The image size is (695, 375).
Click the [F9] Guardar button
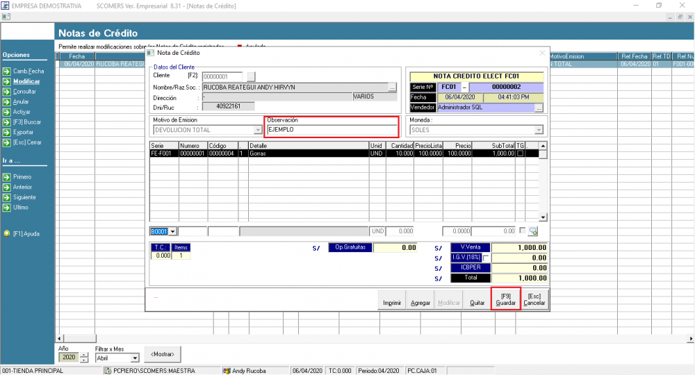point(506,299)
